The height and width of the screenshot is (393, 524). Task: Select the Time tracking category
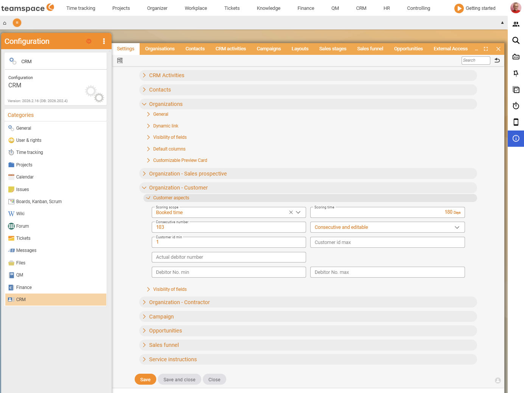[56, 152]
